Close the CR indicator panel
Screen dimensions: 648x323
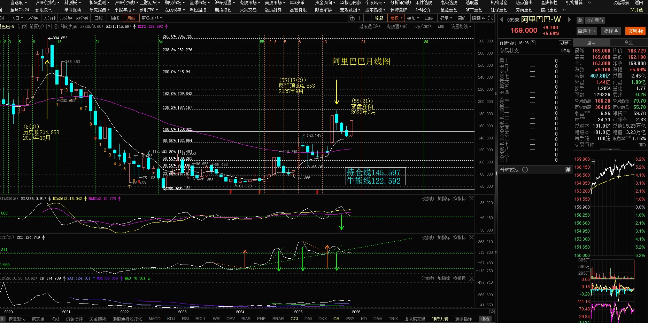(471, 278)
